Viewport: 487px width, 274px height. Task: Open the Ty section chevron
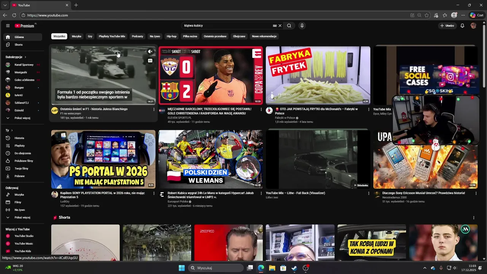pyautogui.click(x=12, y=130)
